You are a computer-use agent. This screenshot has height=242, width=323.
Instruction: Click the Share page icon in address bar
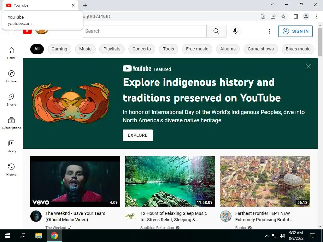[273, 16]
